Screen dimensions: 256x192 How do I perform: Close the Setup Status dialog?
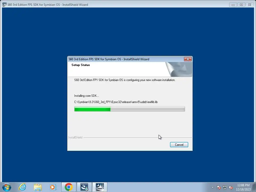pyautogui.click(x=188, y=59)
